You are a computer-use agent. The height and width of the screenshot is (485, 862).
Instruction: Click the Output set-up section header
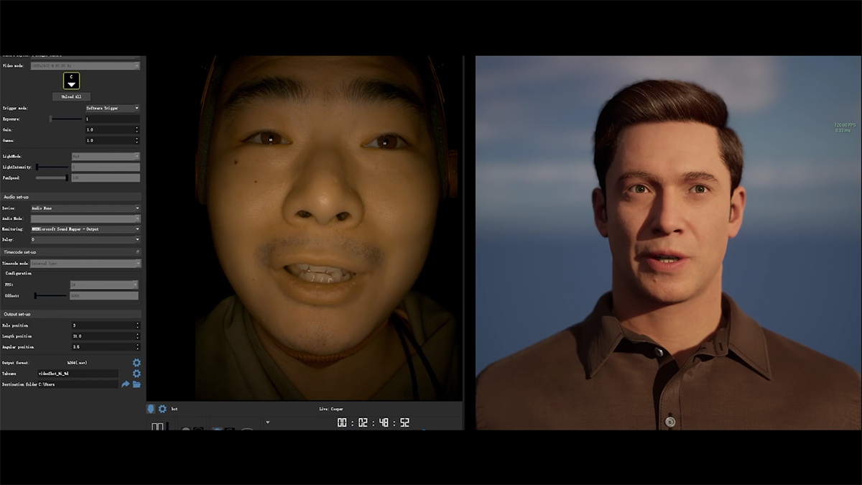pyautogui.click(x=72, y=314)
